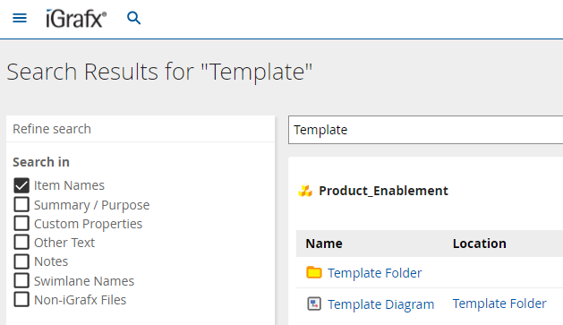Sort by the Location column header
Viewport: 563px width, 325px height.
point(480,244)
